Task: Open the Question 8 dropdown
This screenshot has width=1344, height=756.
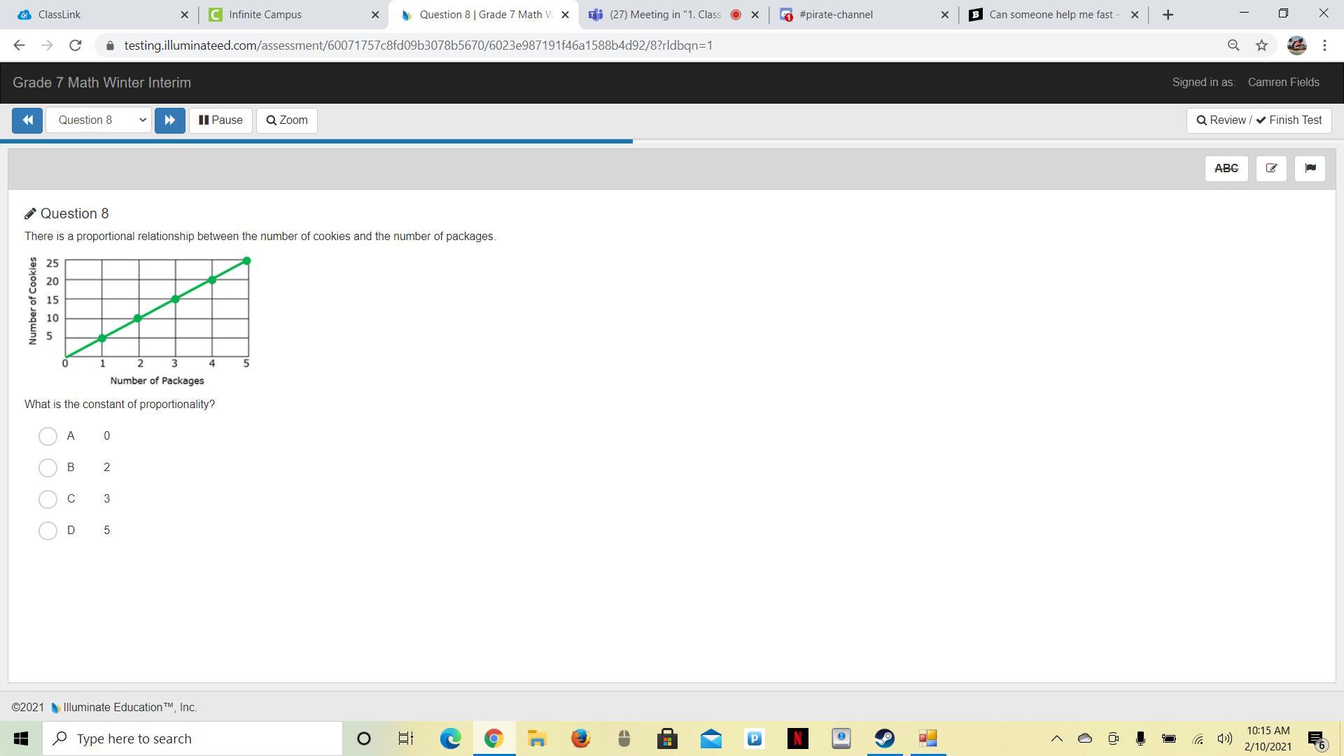Action: (x=99, y=120)
